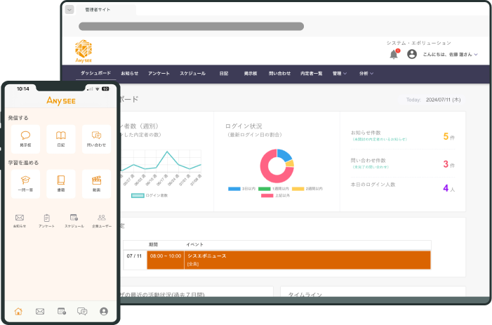Switch to the 管理者サイト browser tab

click(x=106, y=10)
